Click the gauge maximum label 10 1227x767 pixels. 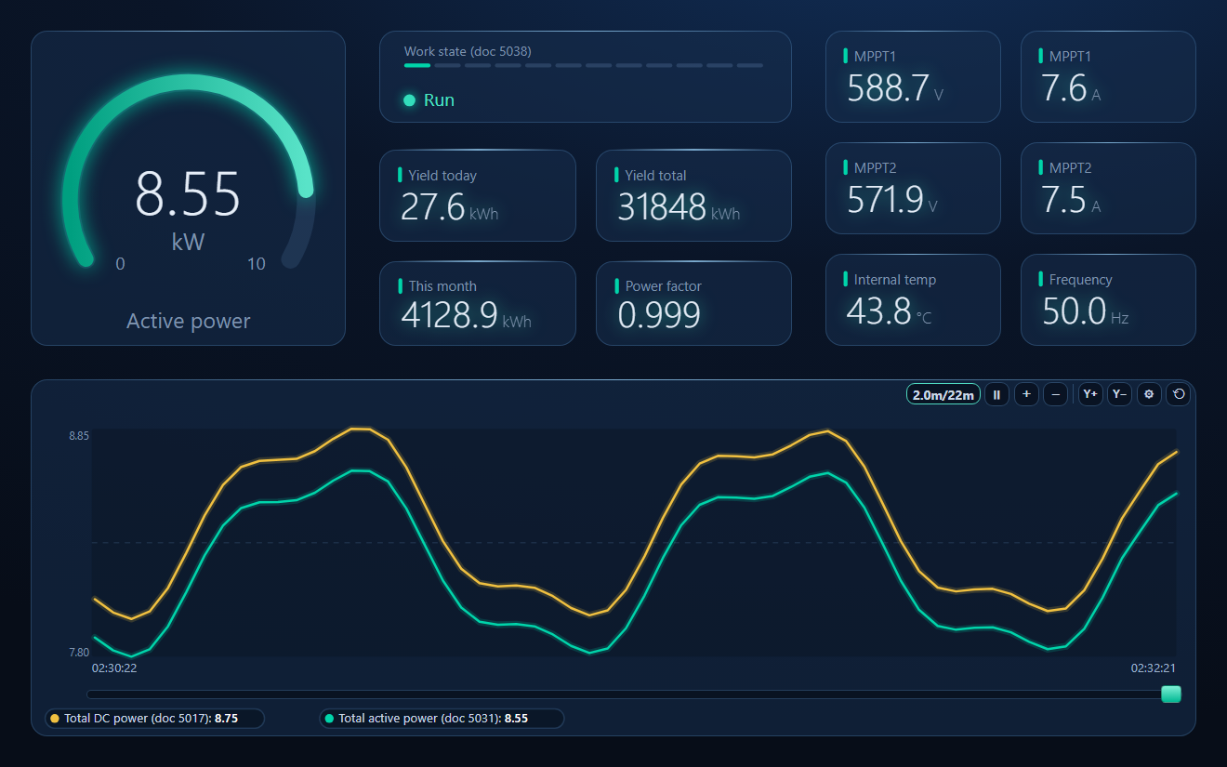(257, 264)
